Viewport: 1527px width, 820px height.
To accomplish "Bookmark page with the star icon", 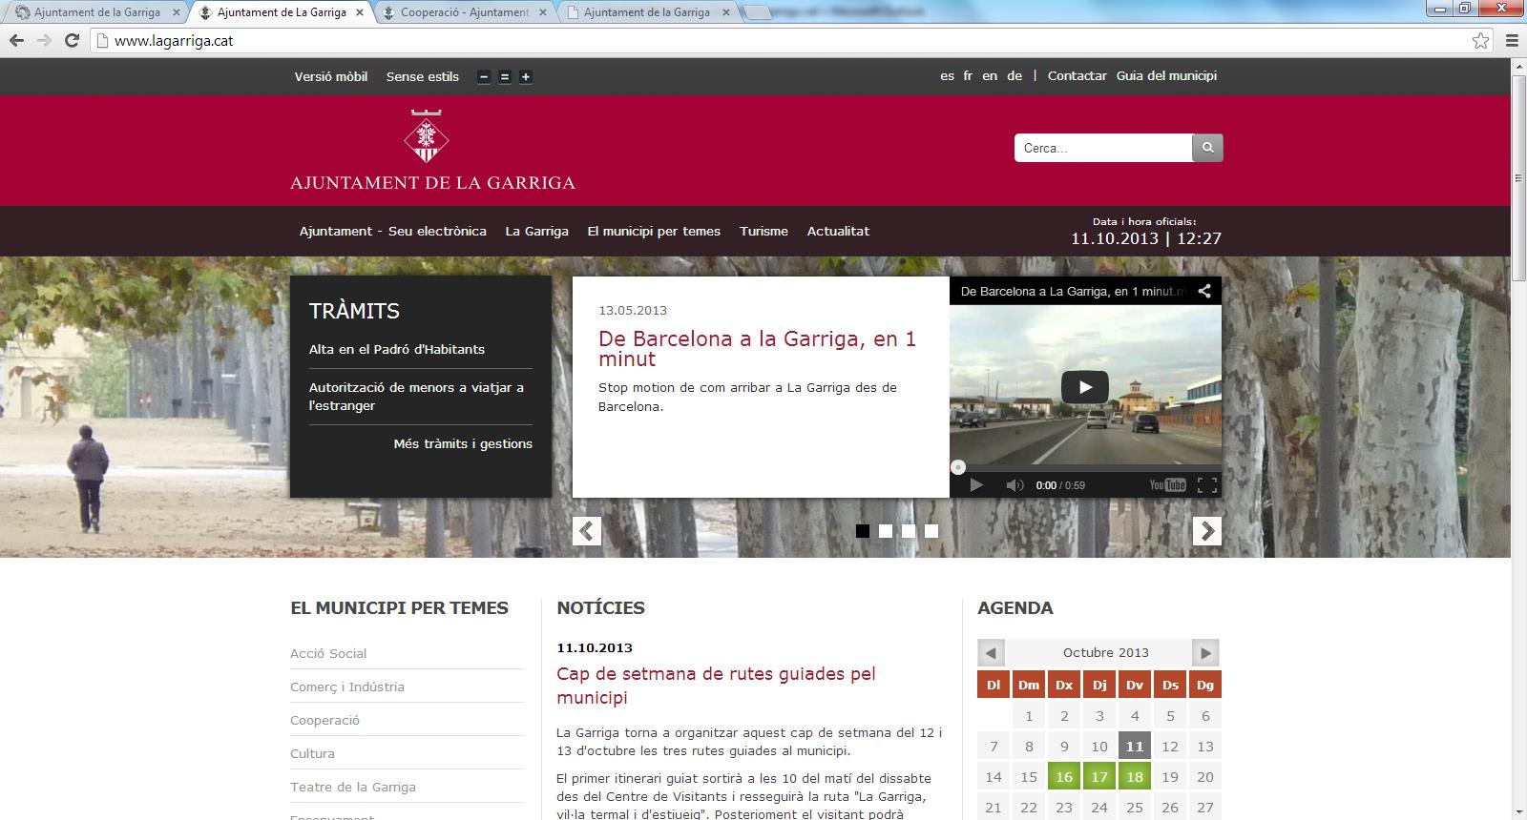I will coord(1480,41).
